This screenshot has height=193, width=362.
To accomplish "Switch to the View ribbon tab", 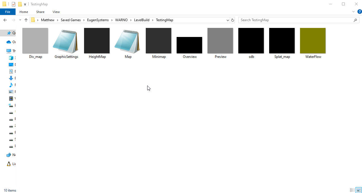I will [56, 12].
